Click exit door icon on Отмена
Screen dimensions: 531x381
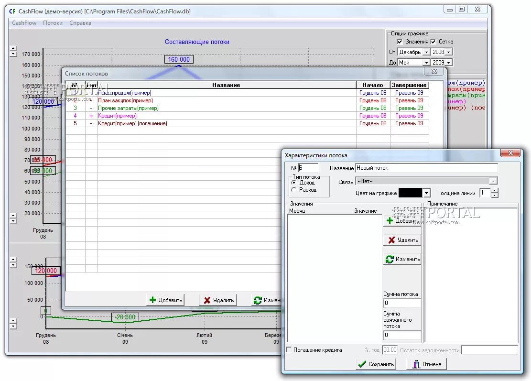pyautogui.click(x=416, y=364)
